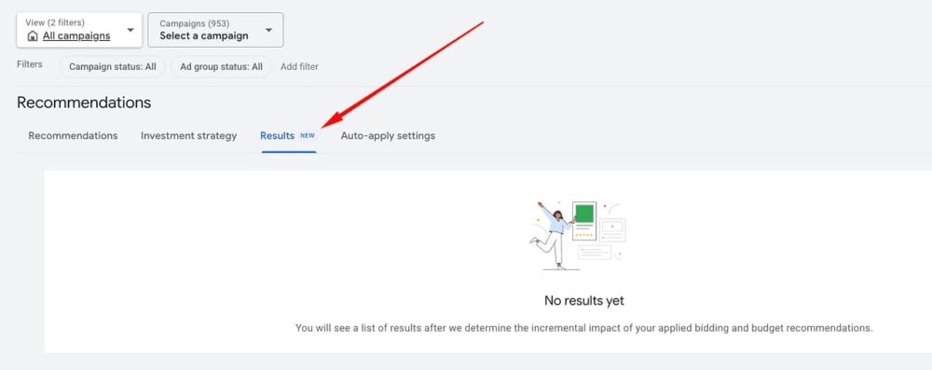The height and width of the screenshot is (370, 932).
Task: Open the Campaigns (953) dropdown arrow
Action: click(268, 30)
